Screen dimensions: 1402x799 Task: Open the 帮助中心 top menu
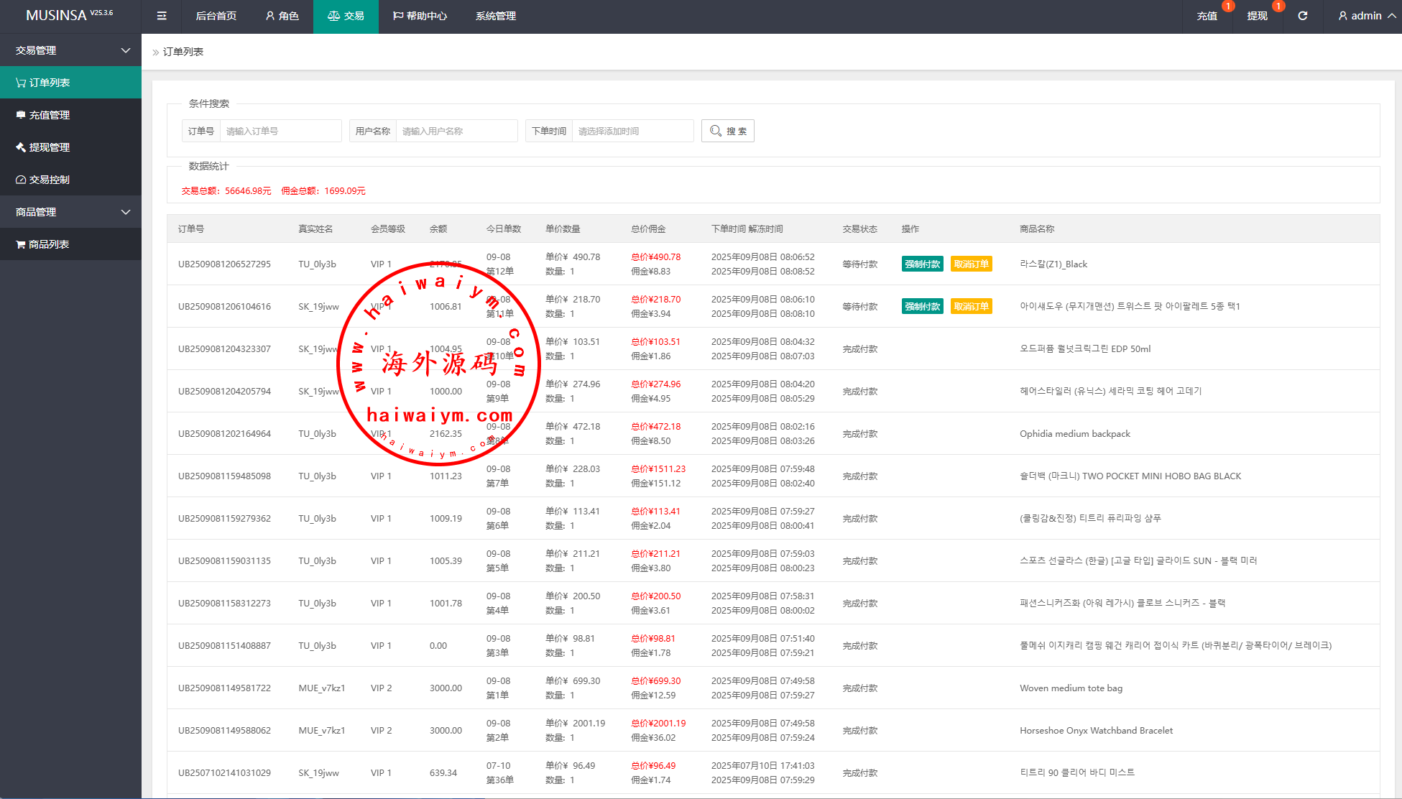(x=420, y=16)
